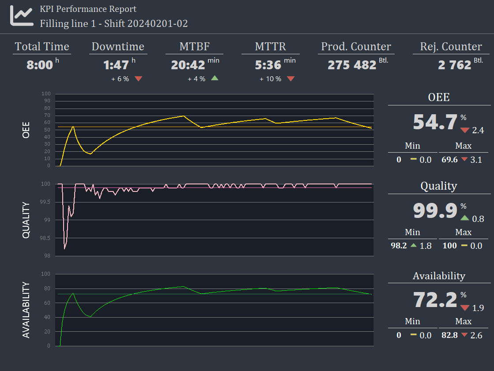Screen dimensions: 494x371
Task: Click the green arrow next to Quality Min 98.2
Action: tap(414, 245)
